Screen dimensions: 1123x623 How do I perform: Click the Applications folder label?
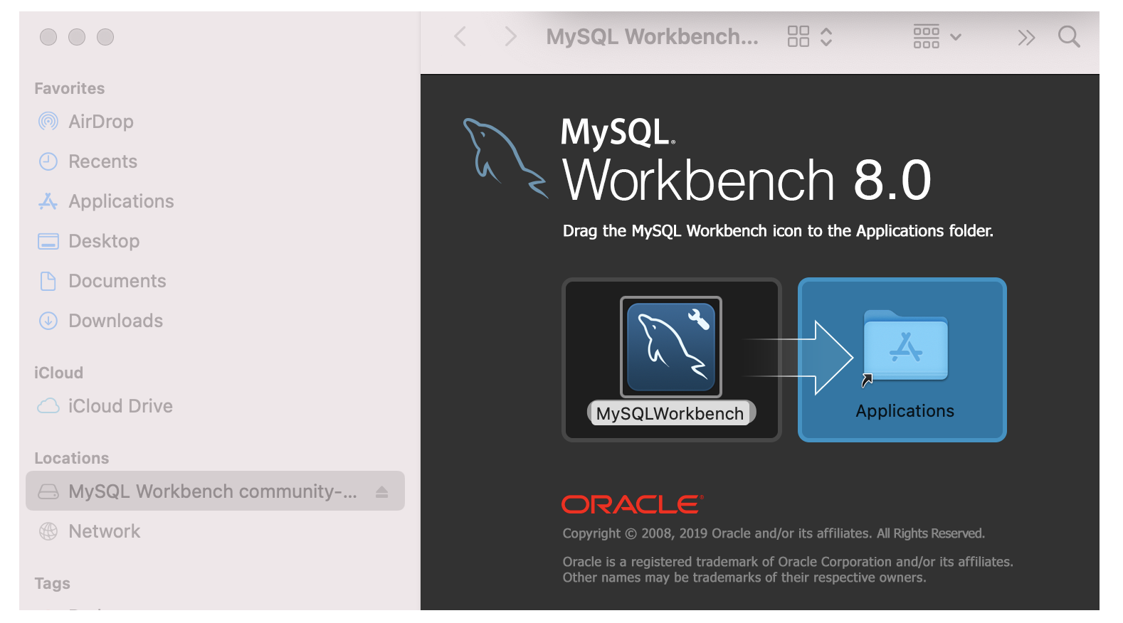905,411
